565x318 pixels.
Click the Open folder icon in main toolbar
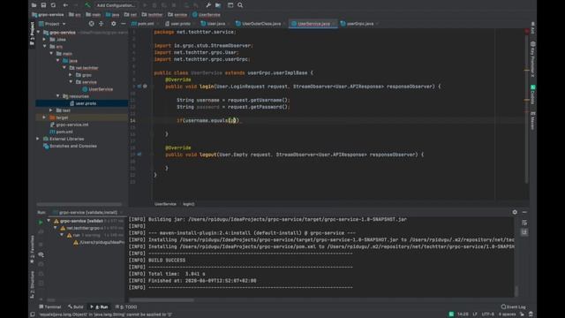point(34,5)
